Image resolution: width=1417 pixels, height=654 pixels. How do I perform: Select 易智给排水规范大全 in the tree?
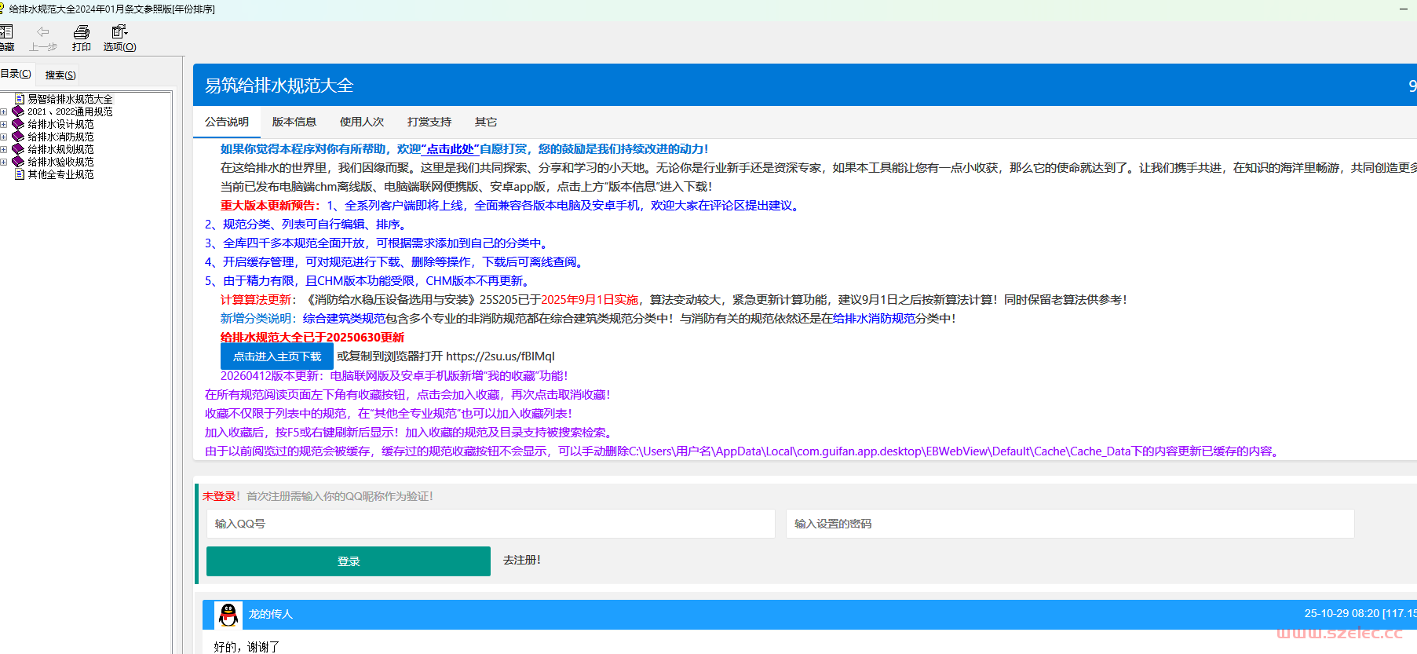tap(71, 99)
